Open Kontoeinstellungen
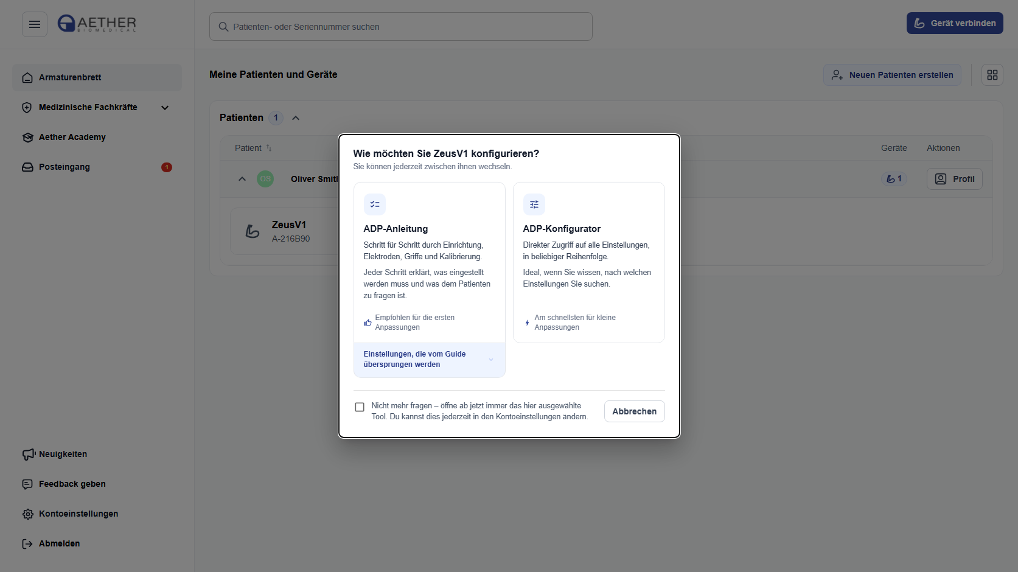This screenshot has height=572, width=1018. [97, 514]
